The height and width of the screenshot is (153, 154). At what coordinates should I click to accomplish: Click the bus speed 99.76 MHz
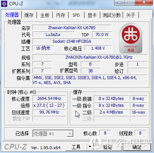click(49, 112)
